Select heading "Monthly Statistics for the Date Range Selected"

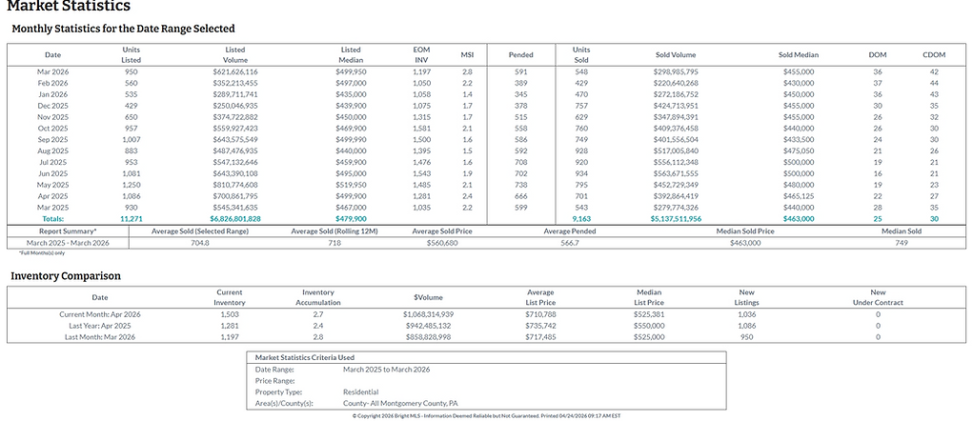tap(123, 29)
